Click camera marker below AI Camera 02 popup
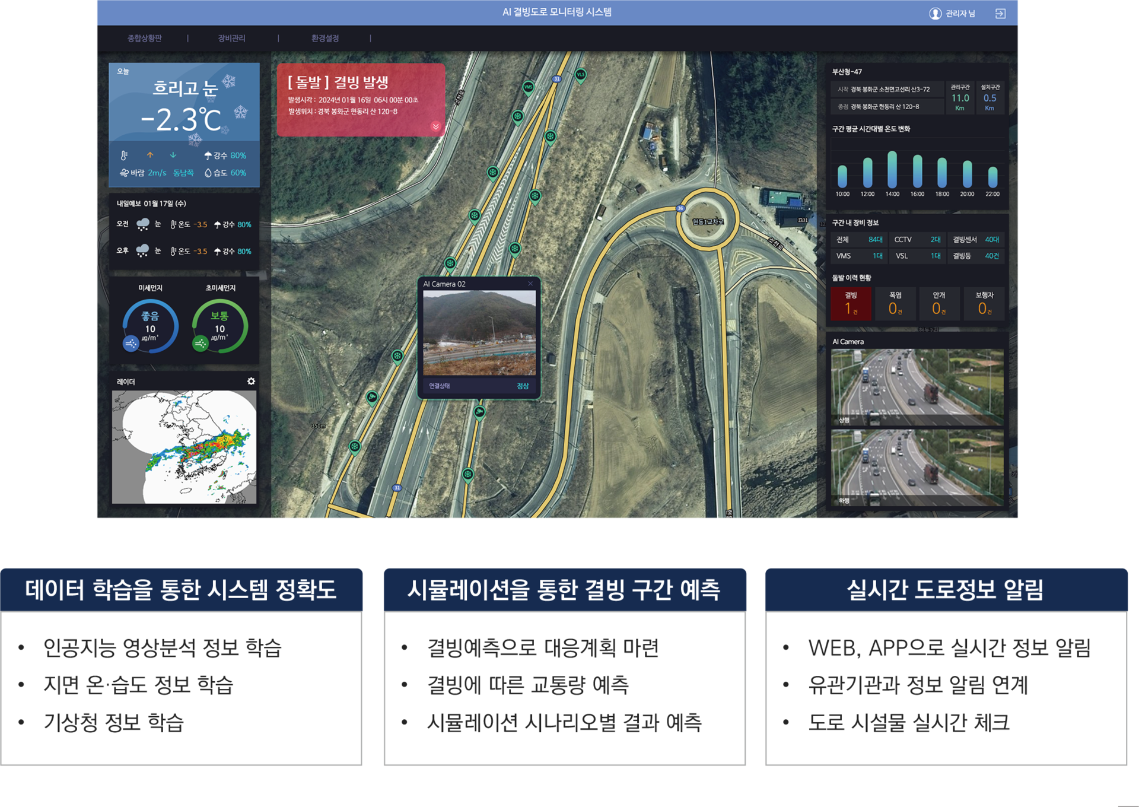 479,411
